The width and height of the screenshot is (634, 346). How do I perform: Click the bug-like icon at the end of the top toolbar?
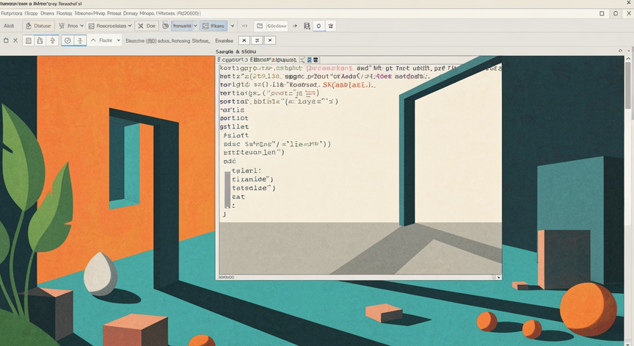[331, 26]
